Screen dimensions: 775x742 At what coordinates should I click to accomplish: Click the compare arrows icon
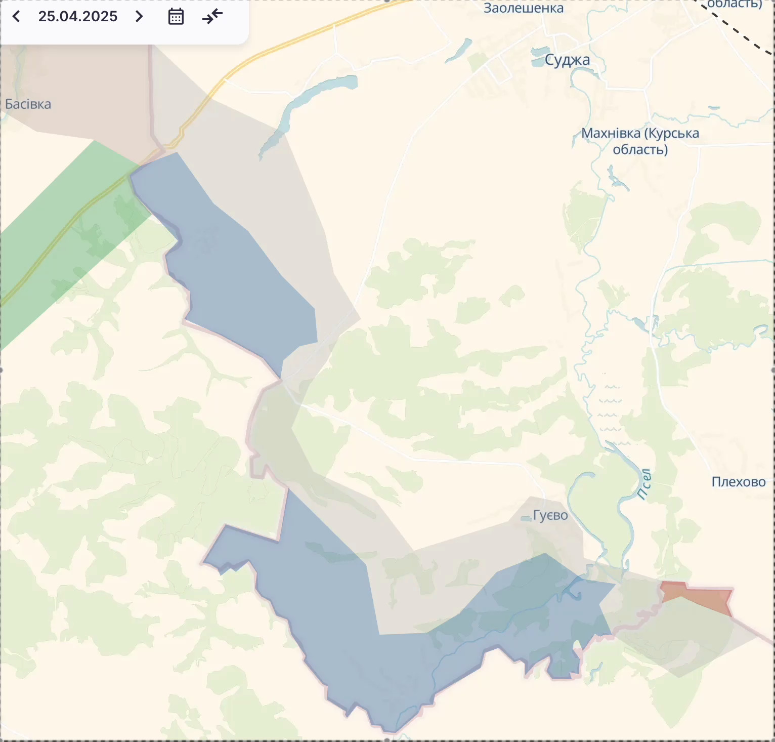[212, 17]
